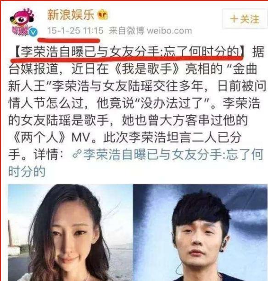
Task: Click the 《两个人》MV text in post
Action: [x=51, y=138]
